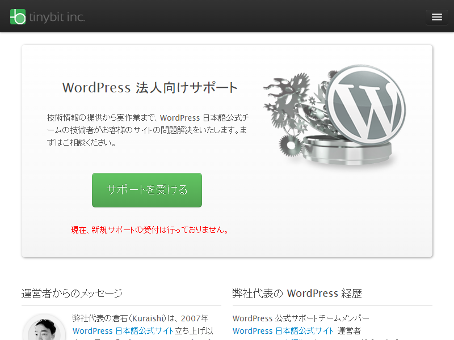Click the paragraph starting 技術情報の提供から
This screenshot has height=340, width=454.
pos(148,130)
